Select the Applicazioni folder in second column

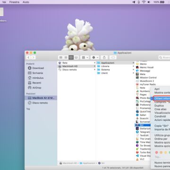click(x=116, y=63)
